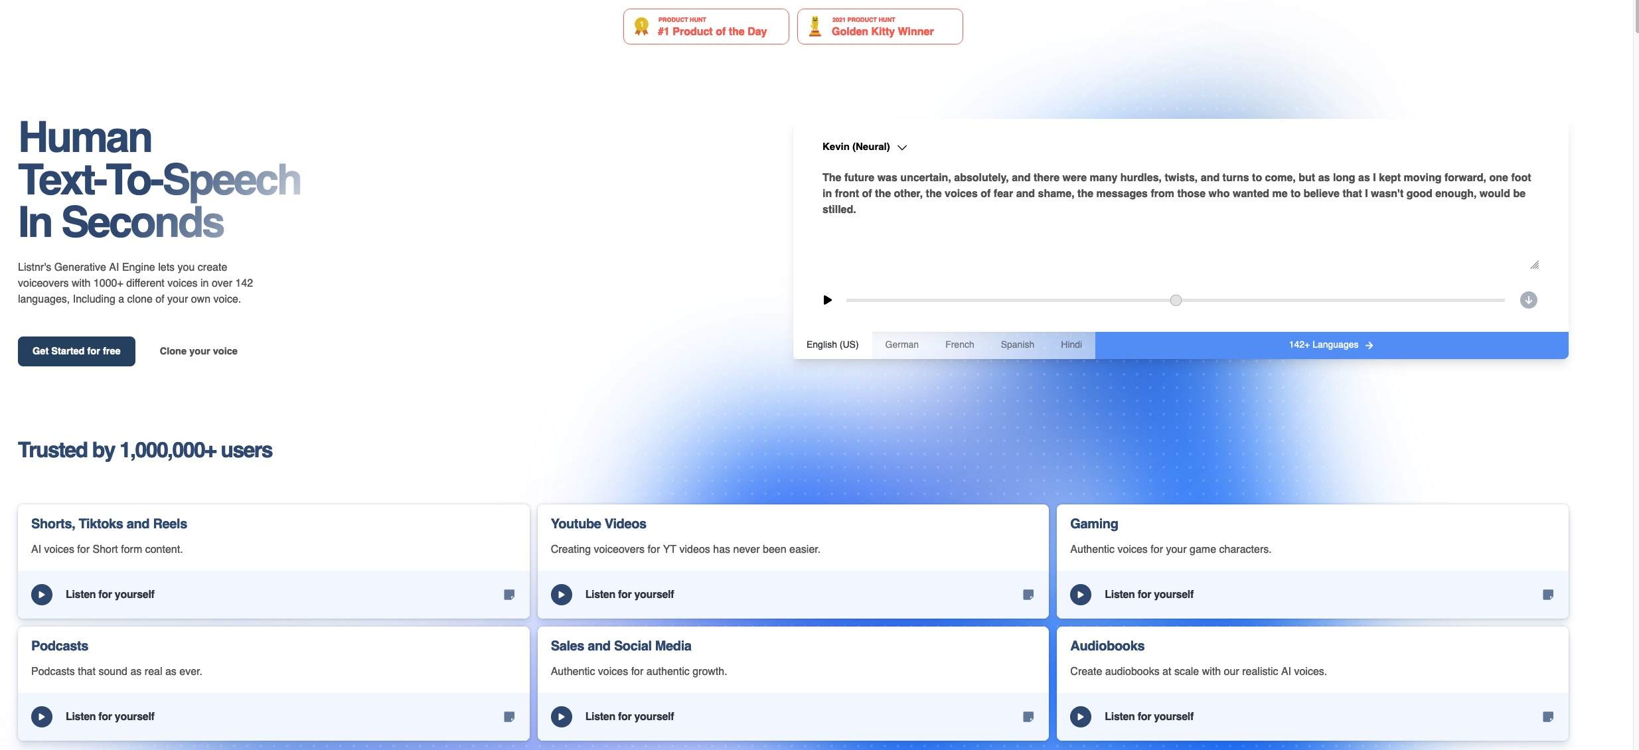Viewport: 1639px width, 750px height.
Task: Switch to the German language tab
Action: 901,345
